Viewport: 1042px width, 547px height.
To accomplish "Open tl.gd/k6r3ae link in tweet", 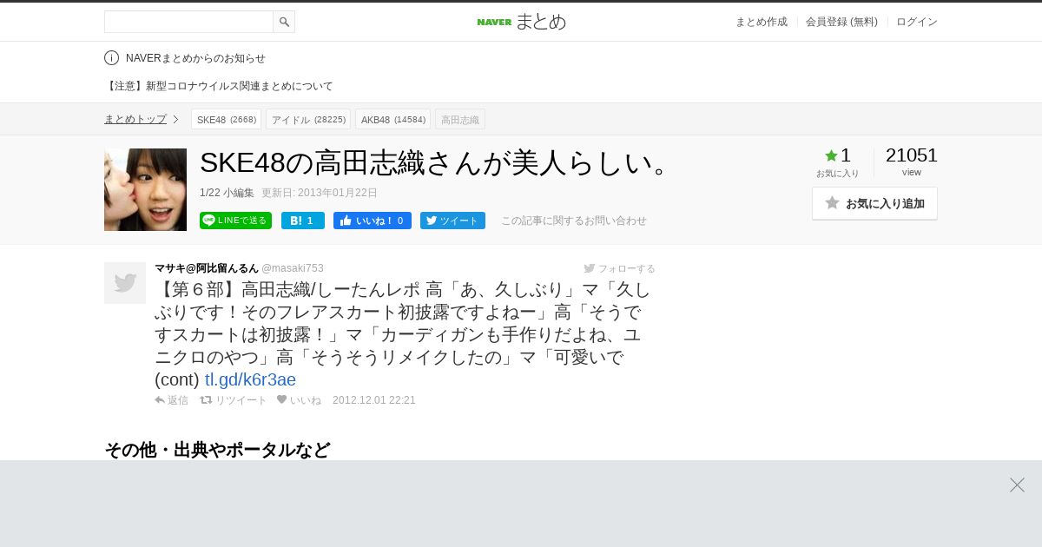I will click(250, 379).
